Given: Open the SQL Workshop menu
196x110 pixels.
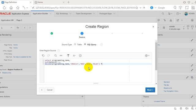Looking at the screenshot, I should [x=62, y=13].
